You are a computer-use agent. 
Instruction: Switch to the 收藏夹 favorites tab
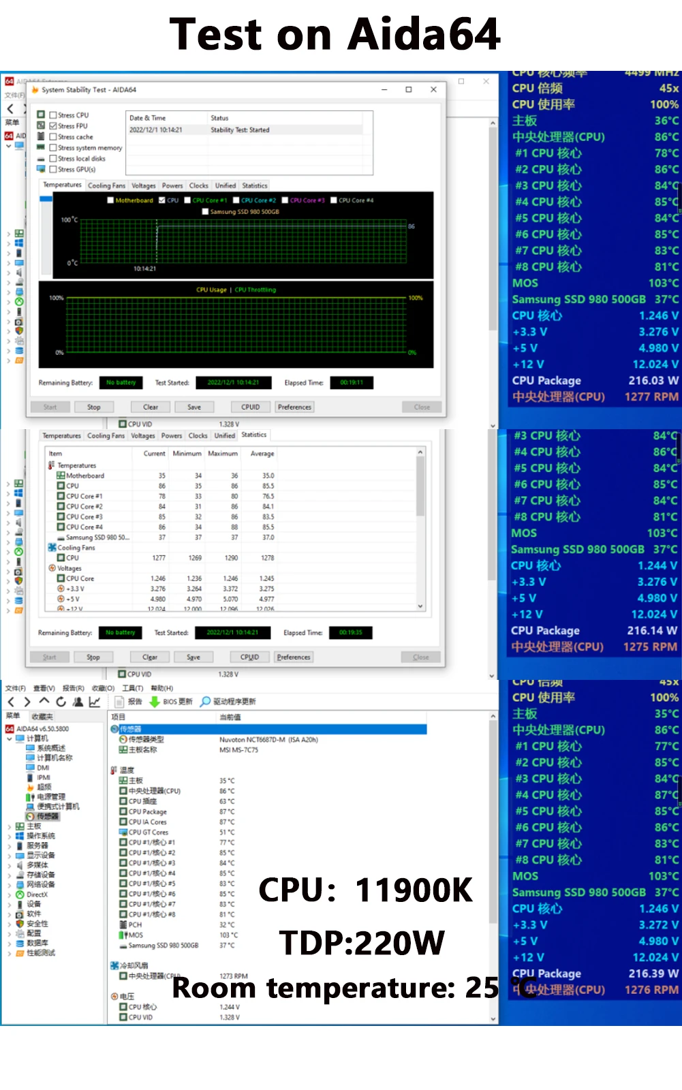pos(42,717)
